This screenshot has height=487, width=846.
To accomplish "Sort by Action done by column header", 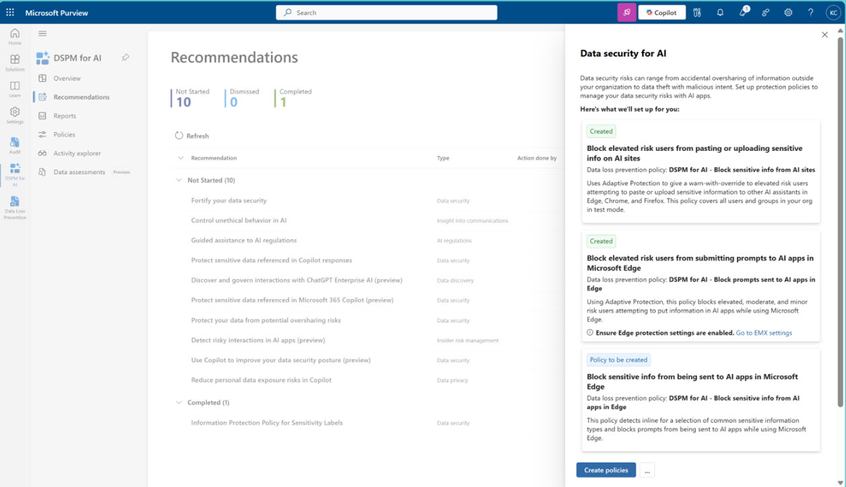I will 537,158.
